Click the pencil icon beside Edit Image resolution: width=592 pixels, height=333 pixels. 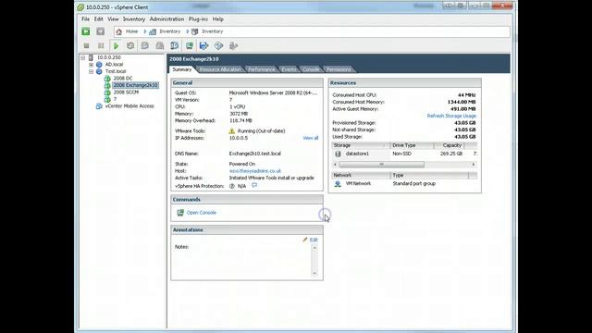coord(304,240)
